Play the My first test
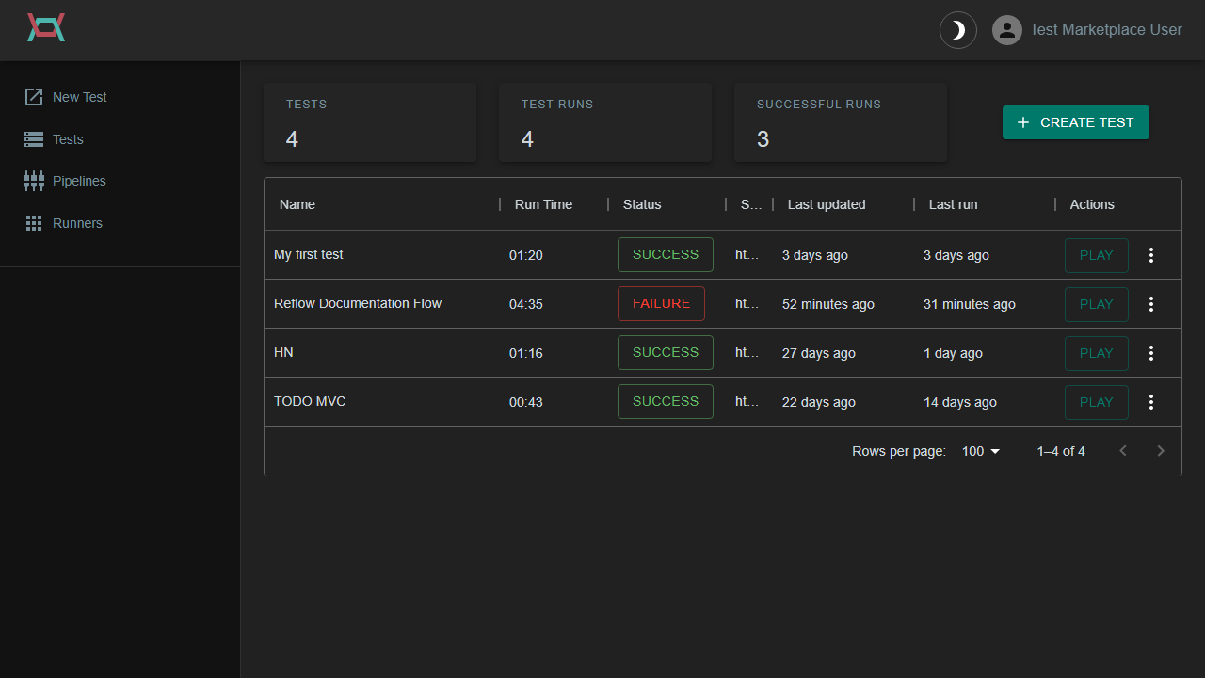 coord(1097,255)
